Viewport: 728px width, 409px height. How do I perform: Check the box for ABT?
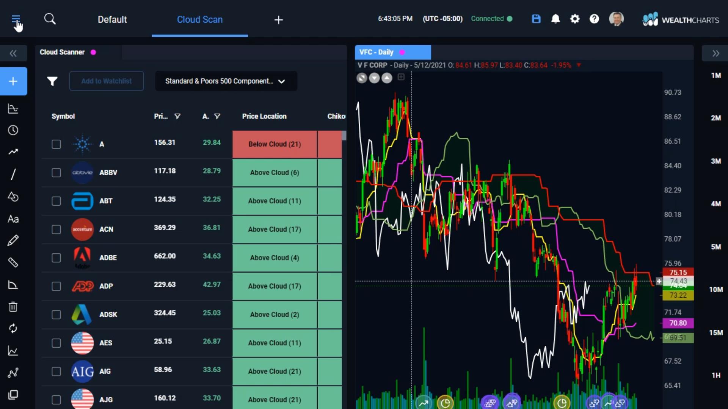56,201
